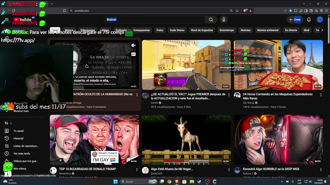Open options menu for SE ACTUALIZÓ EL VAC video

pyautogui.click(x=229, y=95)
